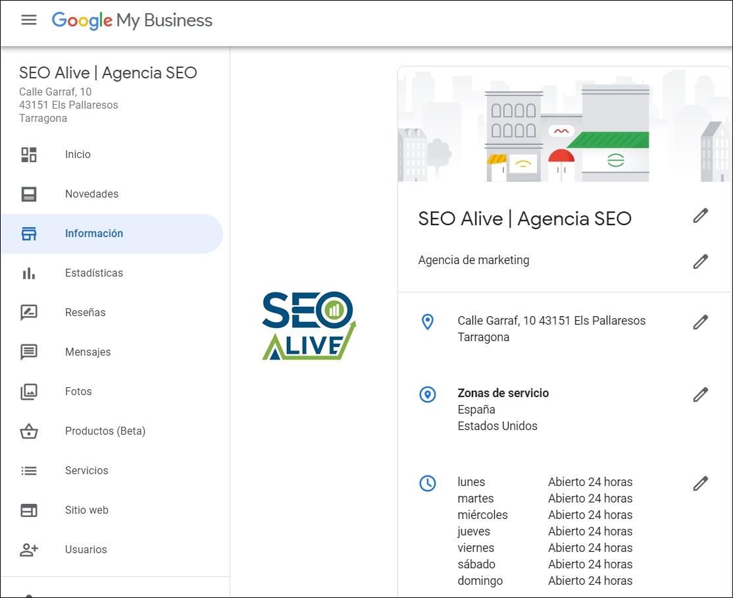Screen dimensions: 733x598
Task: Click the Reseñas review icon
Action: [29, 312]
